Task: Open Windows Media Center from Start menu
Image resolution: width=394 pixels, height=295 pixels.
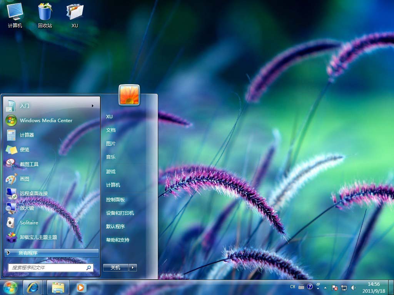Action: (46, 120)
